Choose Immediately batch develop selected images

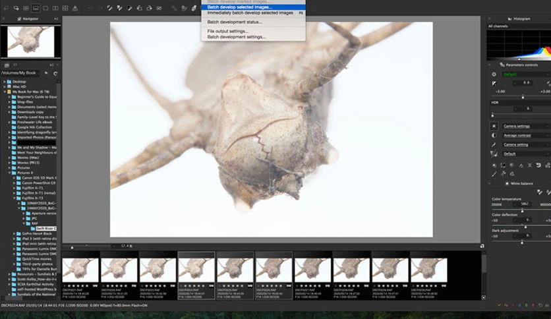[x=253, y=13]
